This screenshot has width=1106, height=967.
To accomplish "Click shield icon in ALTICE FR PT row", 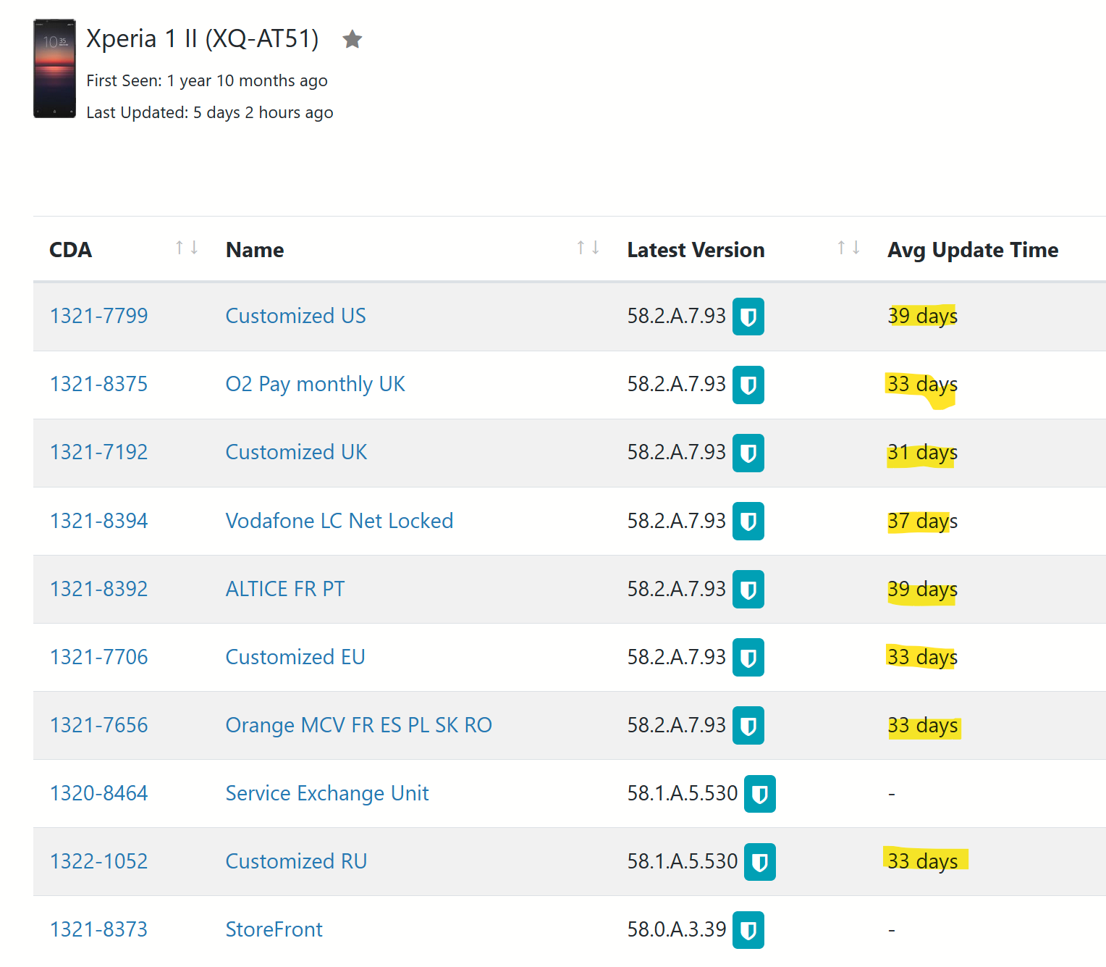I will click(x=748, y=589).
